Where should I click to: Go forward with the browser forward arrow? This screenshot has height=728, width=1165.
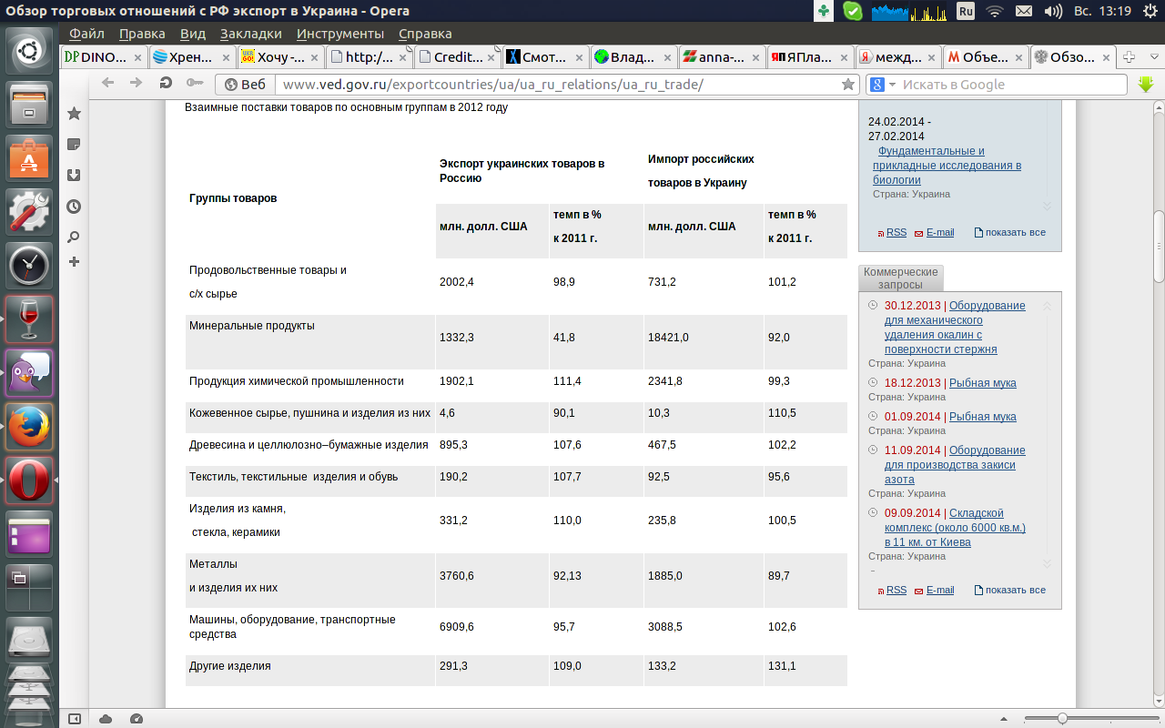click(137, 83)
